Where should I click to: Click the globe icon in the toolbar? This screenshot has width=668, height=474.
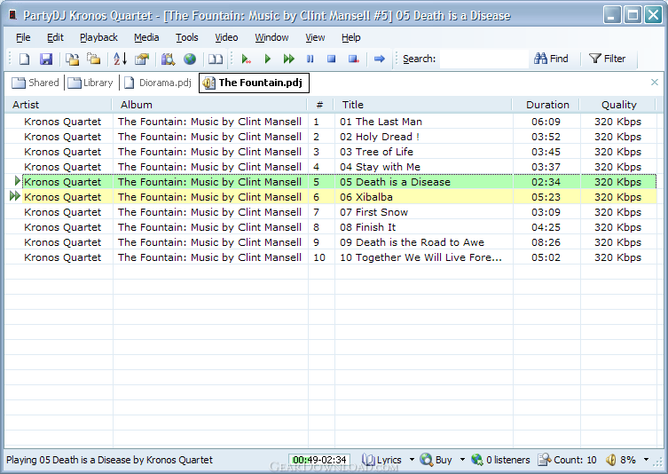click(190, 59)
